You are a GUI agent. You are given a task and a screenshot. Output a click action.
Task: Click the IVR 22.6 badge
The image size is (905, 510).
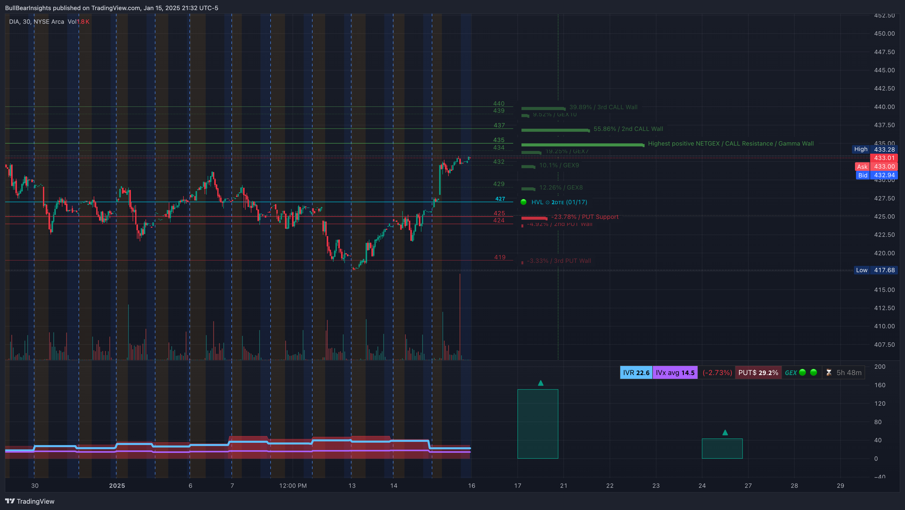click(636, 373)
